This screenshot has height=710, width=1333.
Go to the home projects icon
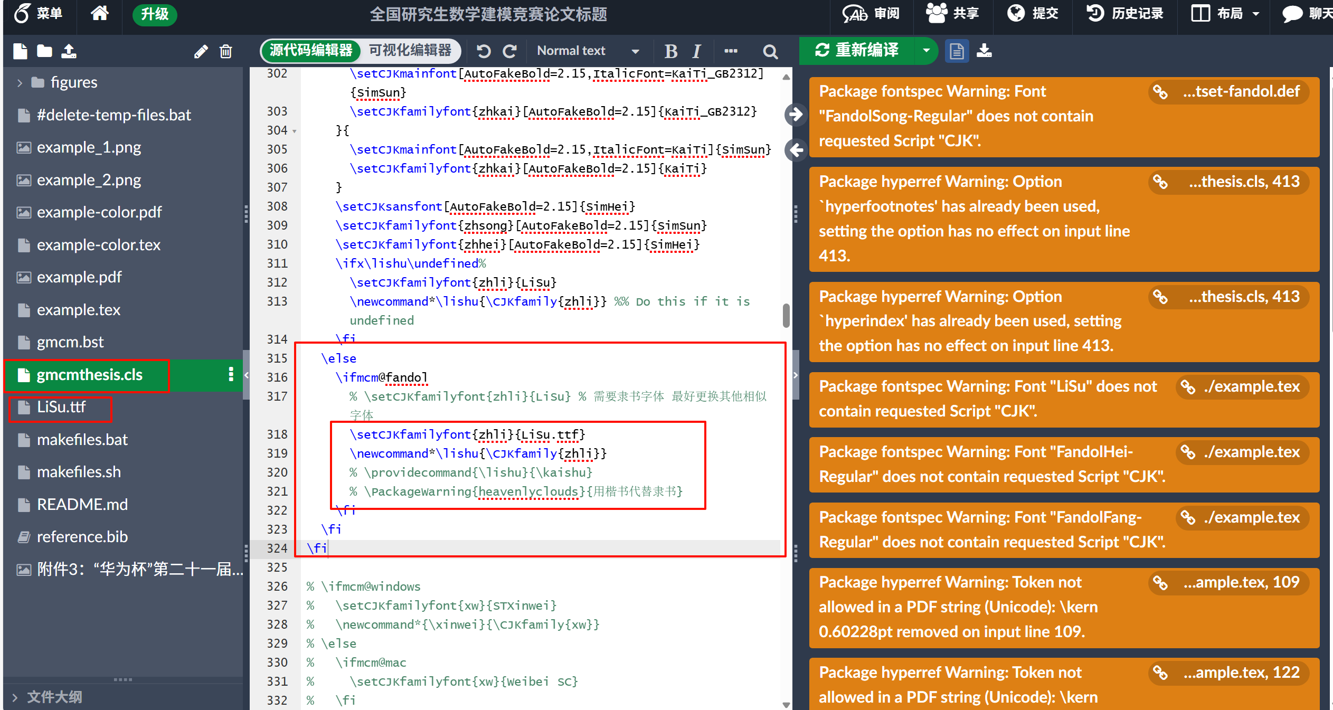pyautogui.click(x=99, y=13)
